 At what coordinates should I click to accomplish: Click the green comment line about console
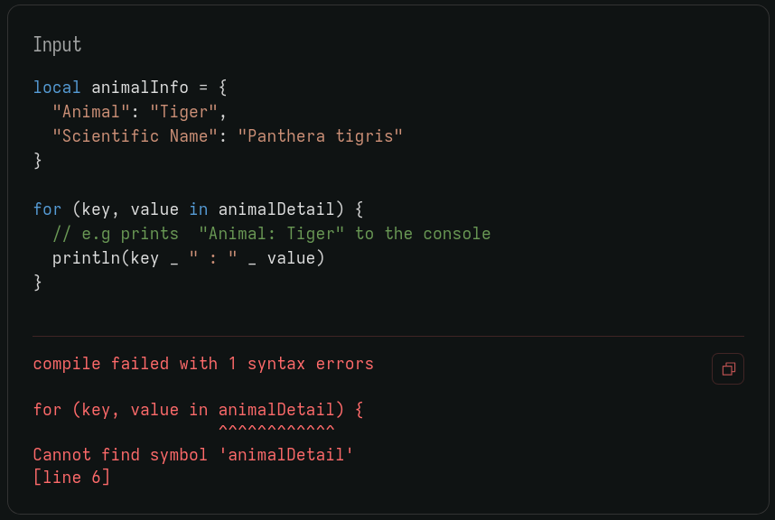(x=271, y=234)
